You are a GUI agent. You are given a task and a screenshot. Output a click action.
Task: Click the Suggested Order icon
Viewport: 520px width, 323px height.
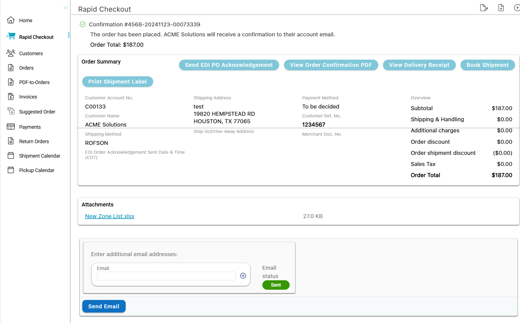(x=11, y=111)
